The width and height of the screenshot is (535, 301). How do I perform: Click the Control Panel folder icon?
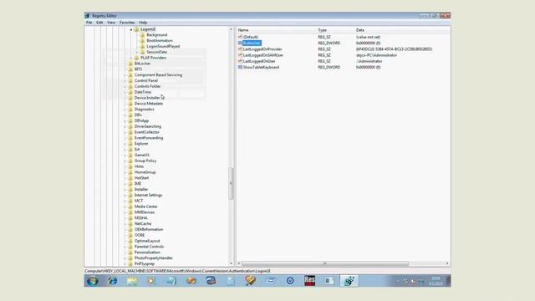click(130, 81)
